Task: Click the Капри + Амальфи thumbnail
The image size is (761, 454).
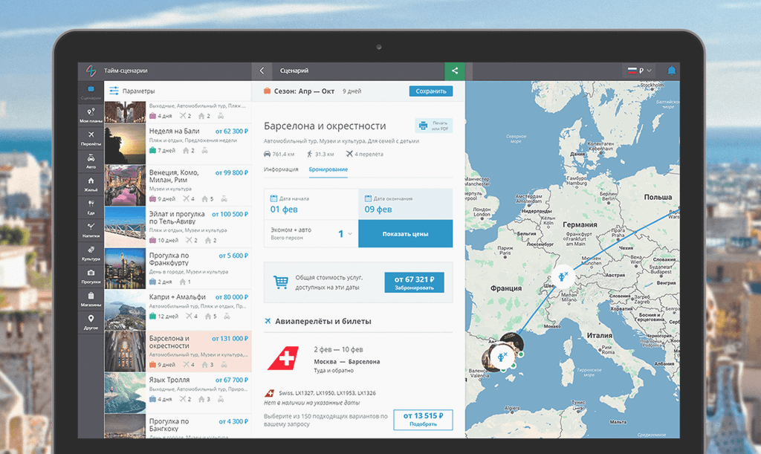Action: click(x=125, y=310)
